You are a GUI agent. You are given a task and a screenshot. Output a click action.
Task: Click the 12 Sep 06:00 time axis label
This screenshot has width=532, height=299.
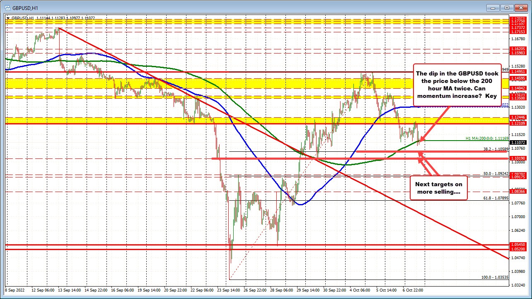(43, 290)
